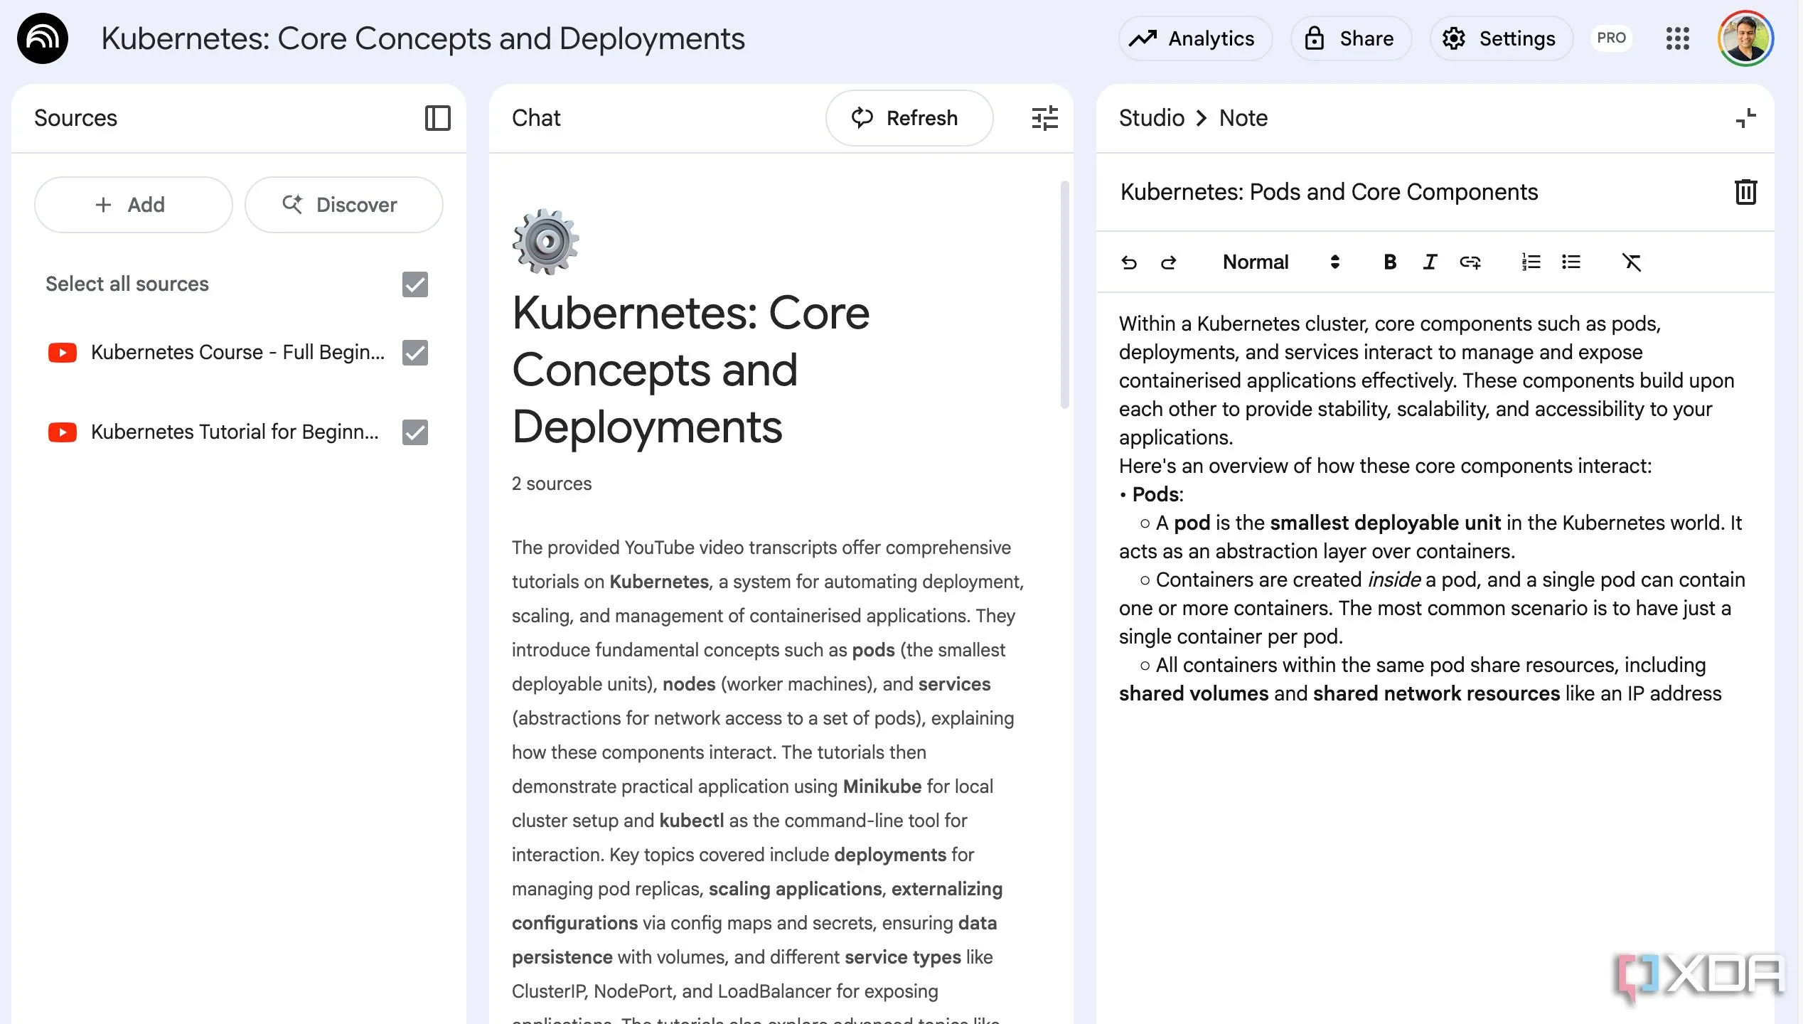The height and width of the screenshot is (1024, 1803).
Task: Open the user account avatar
Action: [x=1745, y=38]
